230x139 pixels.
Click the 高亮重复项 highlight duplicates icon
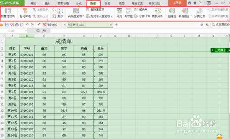tap(76, 11)
